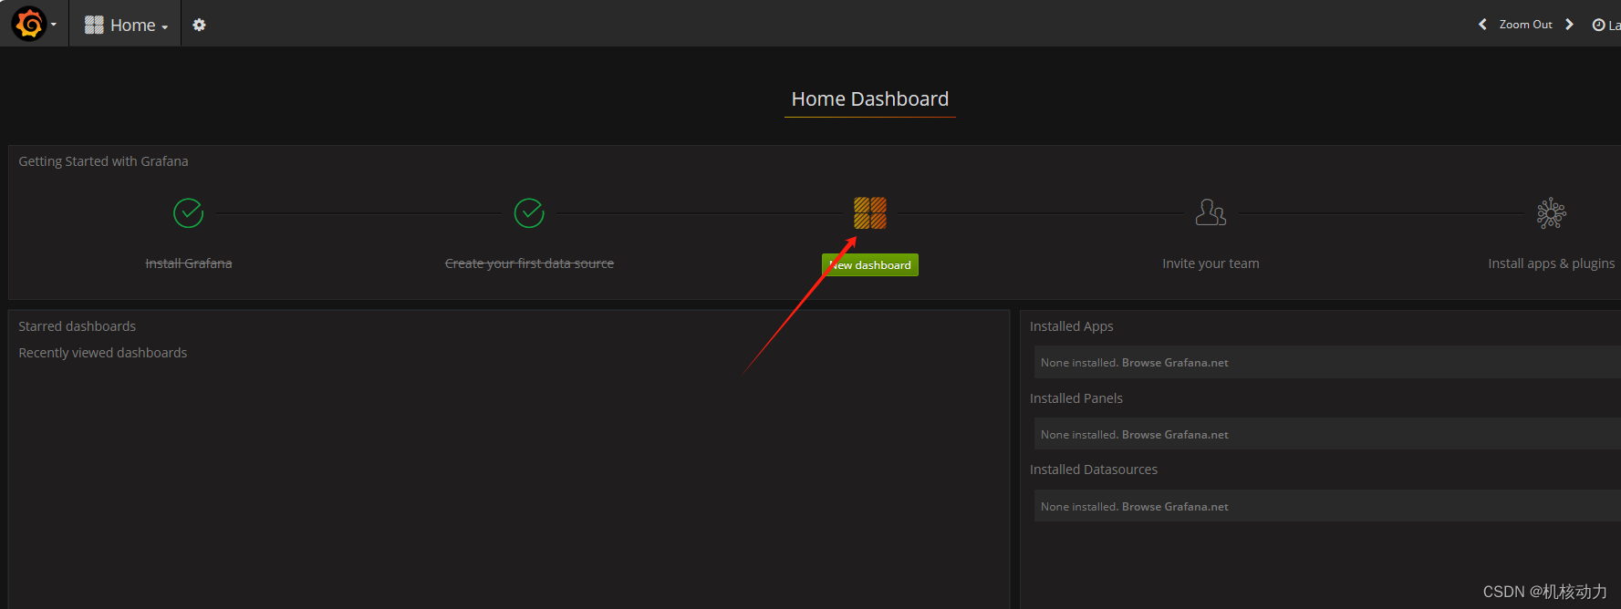The height and width of the screenshot is (609, 1621).
Task: Expand the Home dashboard picker dropdown
Action: click(x=126, y=26)
